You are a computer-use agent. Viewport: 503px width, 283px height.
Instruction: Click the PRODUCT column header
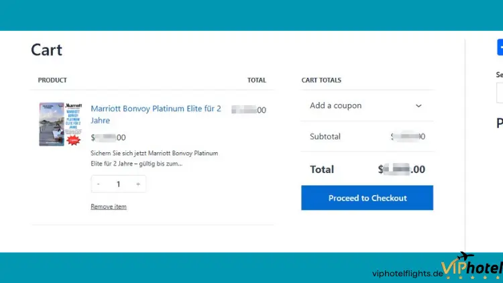pyautogui.click(x=52, y=80)
